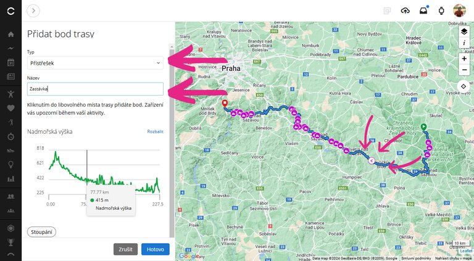
Task: Open calendar from the left sidebar
Action: click(x=10, y=62)
